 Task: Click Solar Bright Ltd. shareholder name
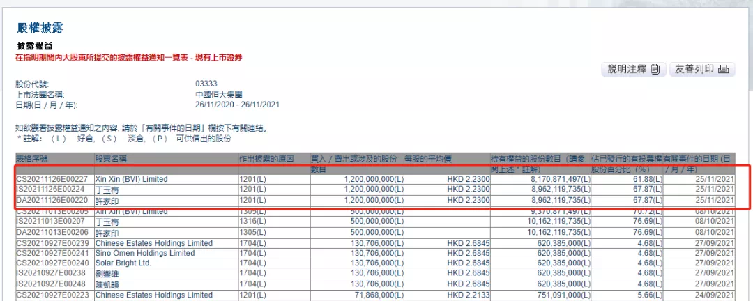click(123, 263)
